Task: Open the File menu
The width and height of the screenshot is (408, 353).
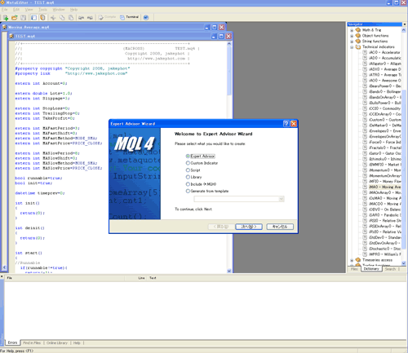Action: point(5,10)
